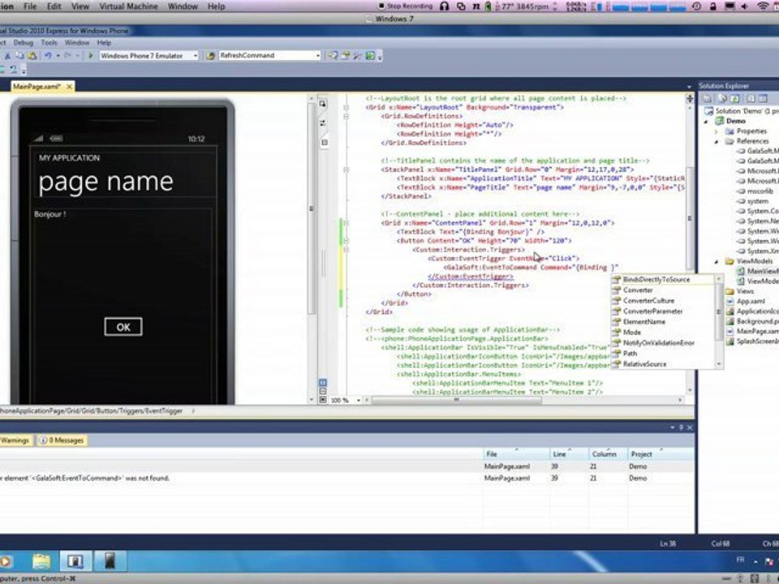The height and width of the screenshot is (584, 779).
Task: Click the undo arrow icon in the toolbar
Action: 48,56
